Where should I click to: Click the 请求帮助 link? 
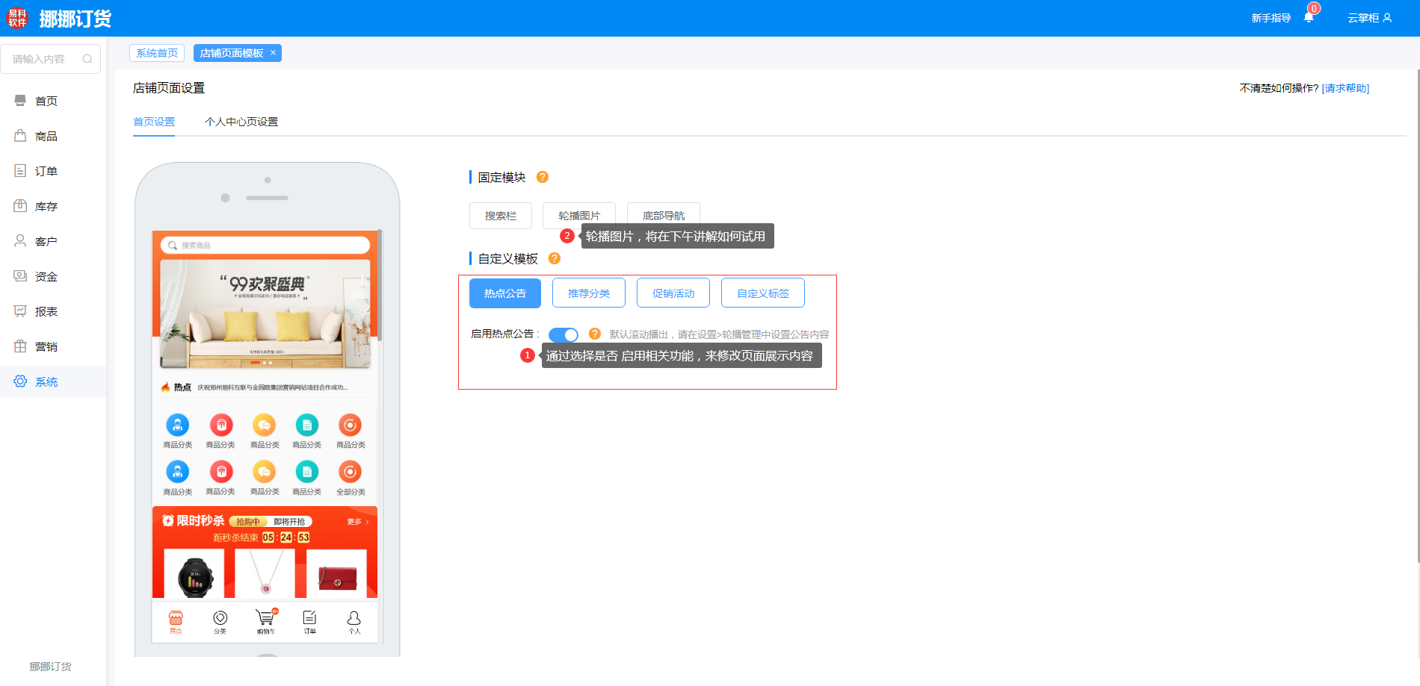(1345, 88)
